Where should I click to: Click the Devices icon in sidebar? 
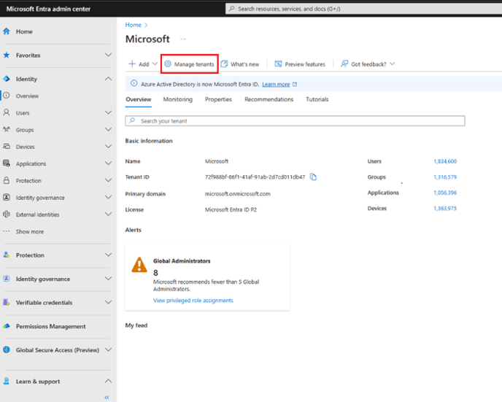pos(7,147)
